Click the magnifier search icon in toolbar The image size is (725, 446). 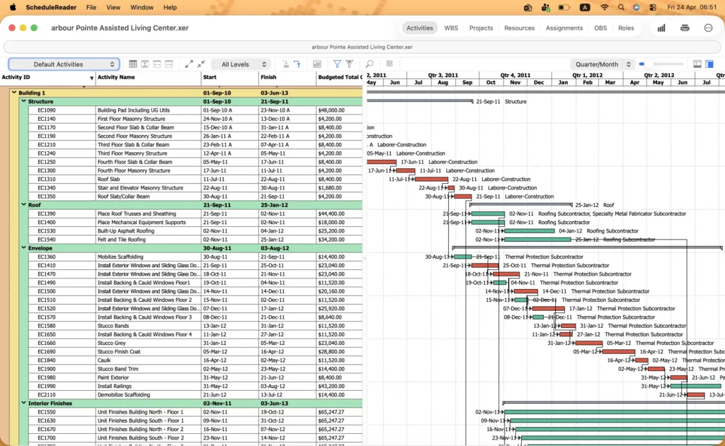[x=370, y=64]
